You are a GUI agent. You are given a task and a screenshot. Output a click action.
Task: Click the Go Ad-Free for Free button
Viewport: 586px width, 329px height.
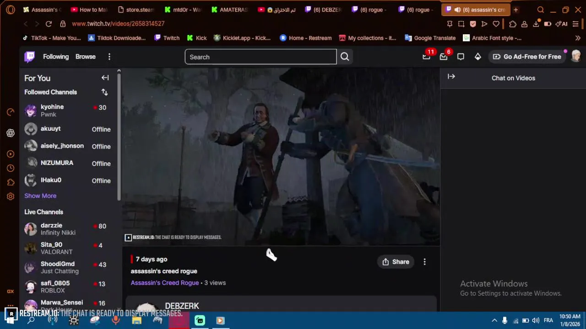[526, 57]
